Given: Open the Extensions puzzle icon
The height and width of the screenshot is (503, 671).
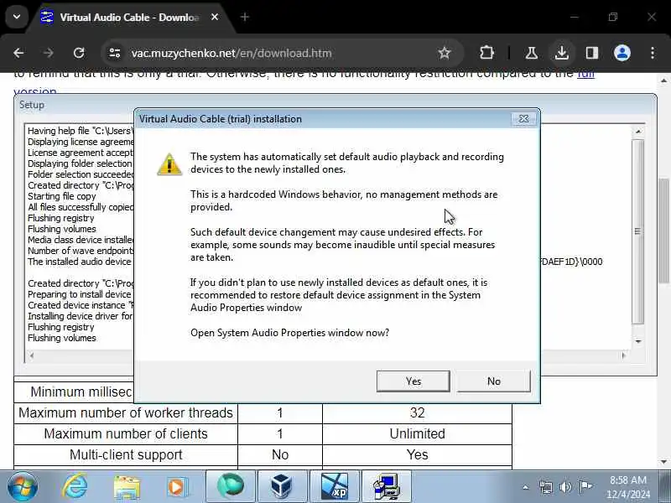Looking at the screenshot, I should (x=486, y=53).
